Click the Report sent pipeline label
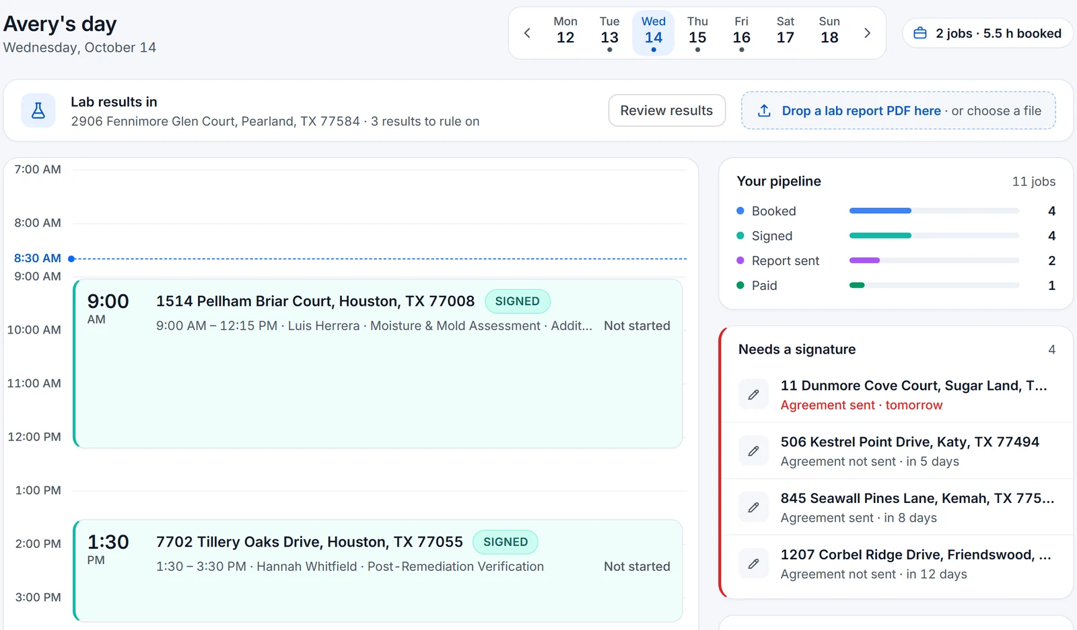Image resolution: width=1077 pixels, height=630 pixels. click(x=786, y=261)
